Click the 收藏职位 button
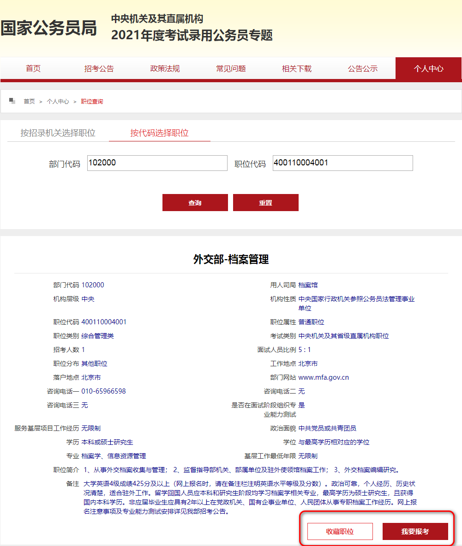The height and width of the screenshot is (546, 462). click(340, 531)
